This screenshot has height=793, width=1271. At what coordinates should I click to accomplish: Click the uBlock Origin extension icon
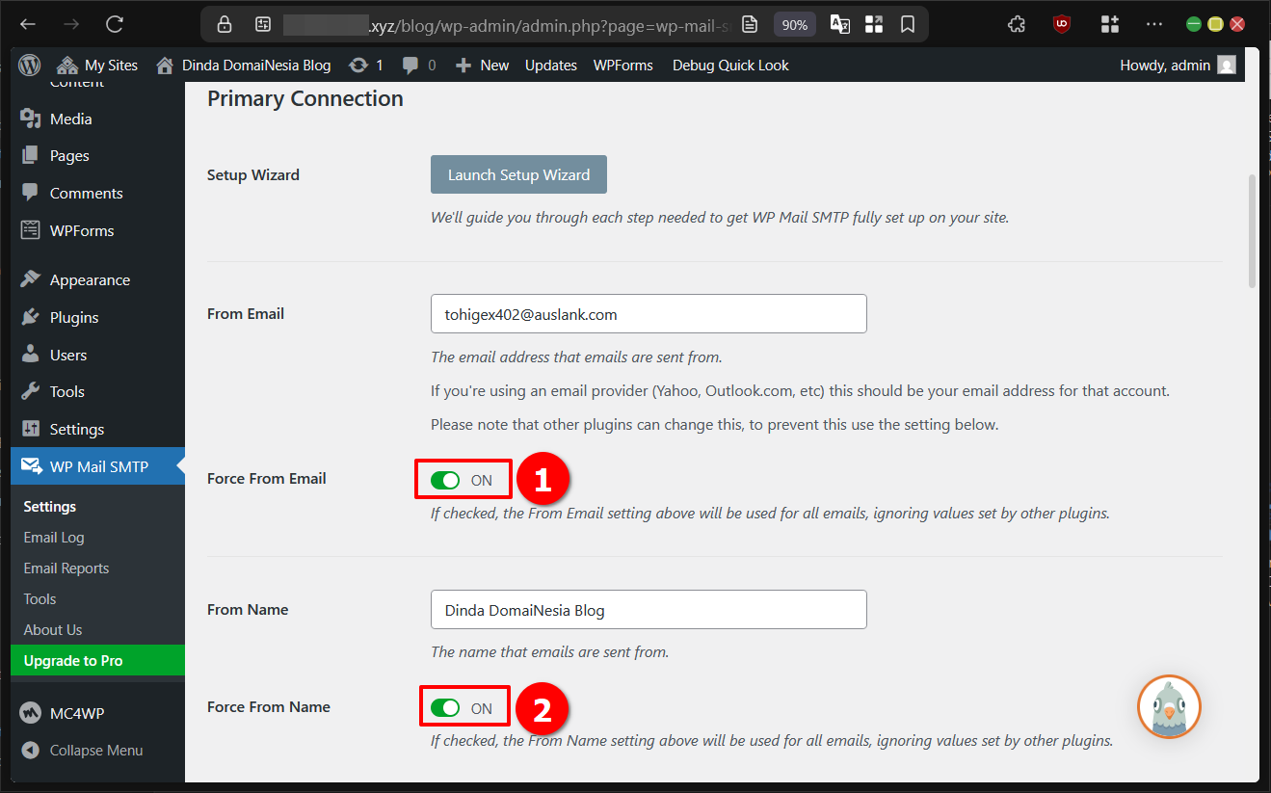coord(1061,23)
